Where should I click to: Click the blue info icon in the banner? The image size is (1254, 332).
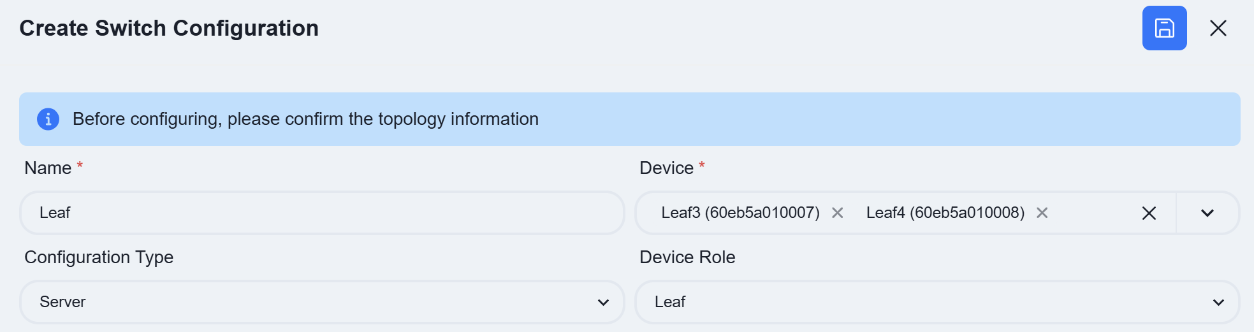(x=48, y=119)
